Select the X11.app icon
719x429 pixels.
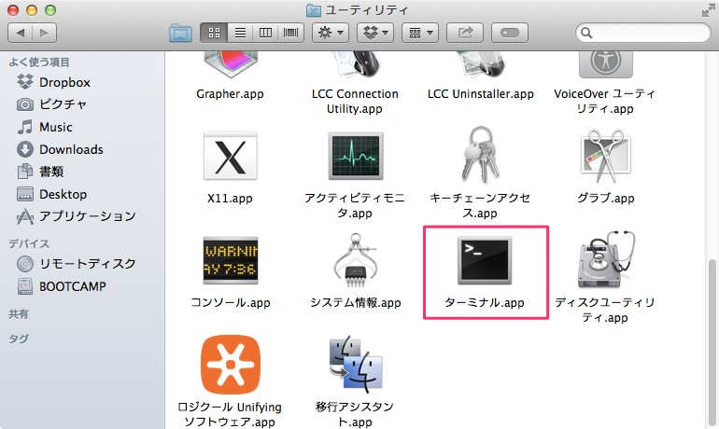click(231, 156)
